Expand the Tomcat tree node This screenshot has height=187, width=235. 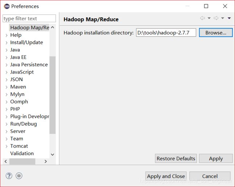point(7,146)
